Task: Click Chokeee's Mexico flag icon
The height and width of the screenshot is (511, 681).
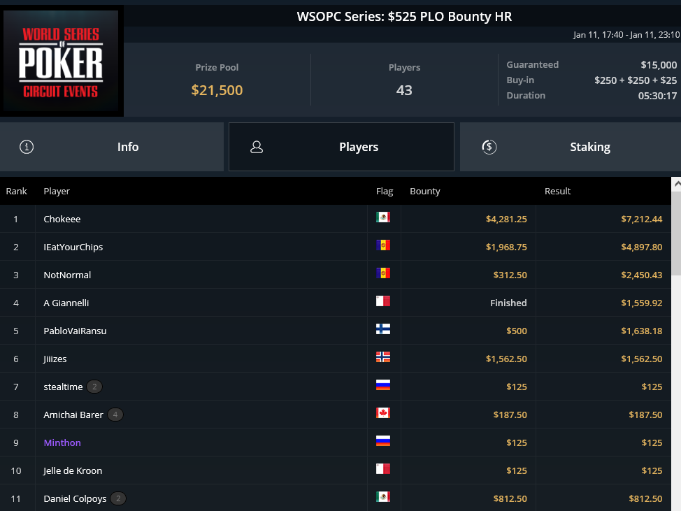Action: [383, 217]
